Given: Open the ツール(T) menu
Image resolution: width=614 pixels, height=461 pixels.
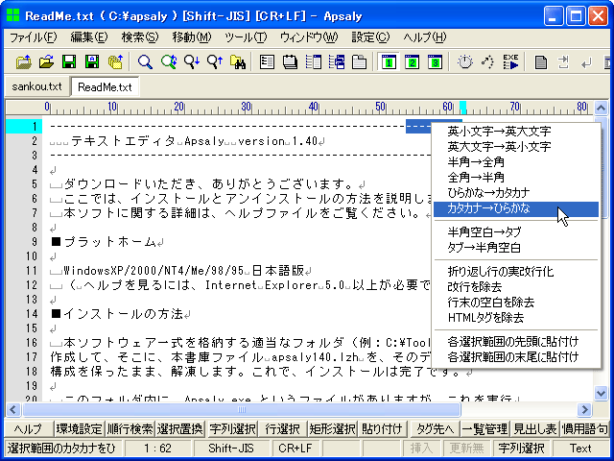Looking at the screenshot, I should click(x=247, y=37).
